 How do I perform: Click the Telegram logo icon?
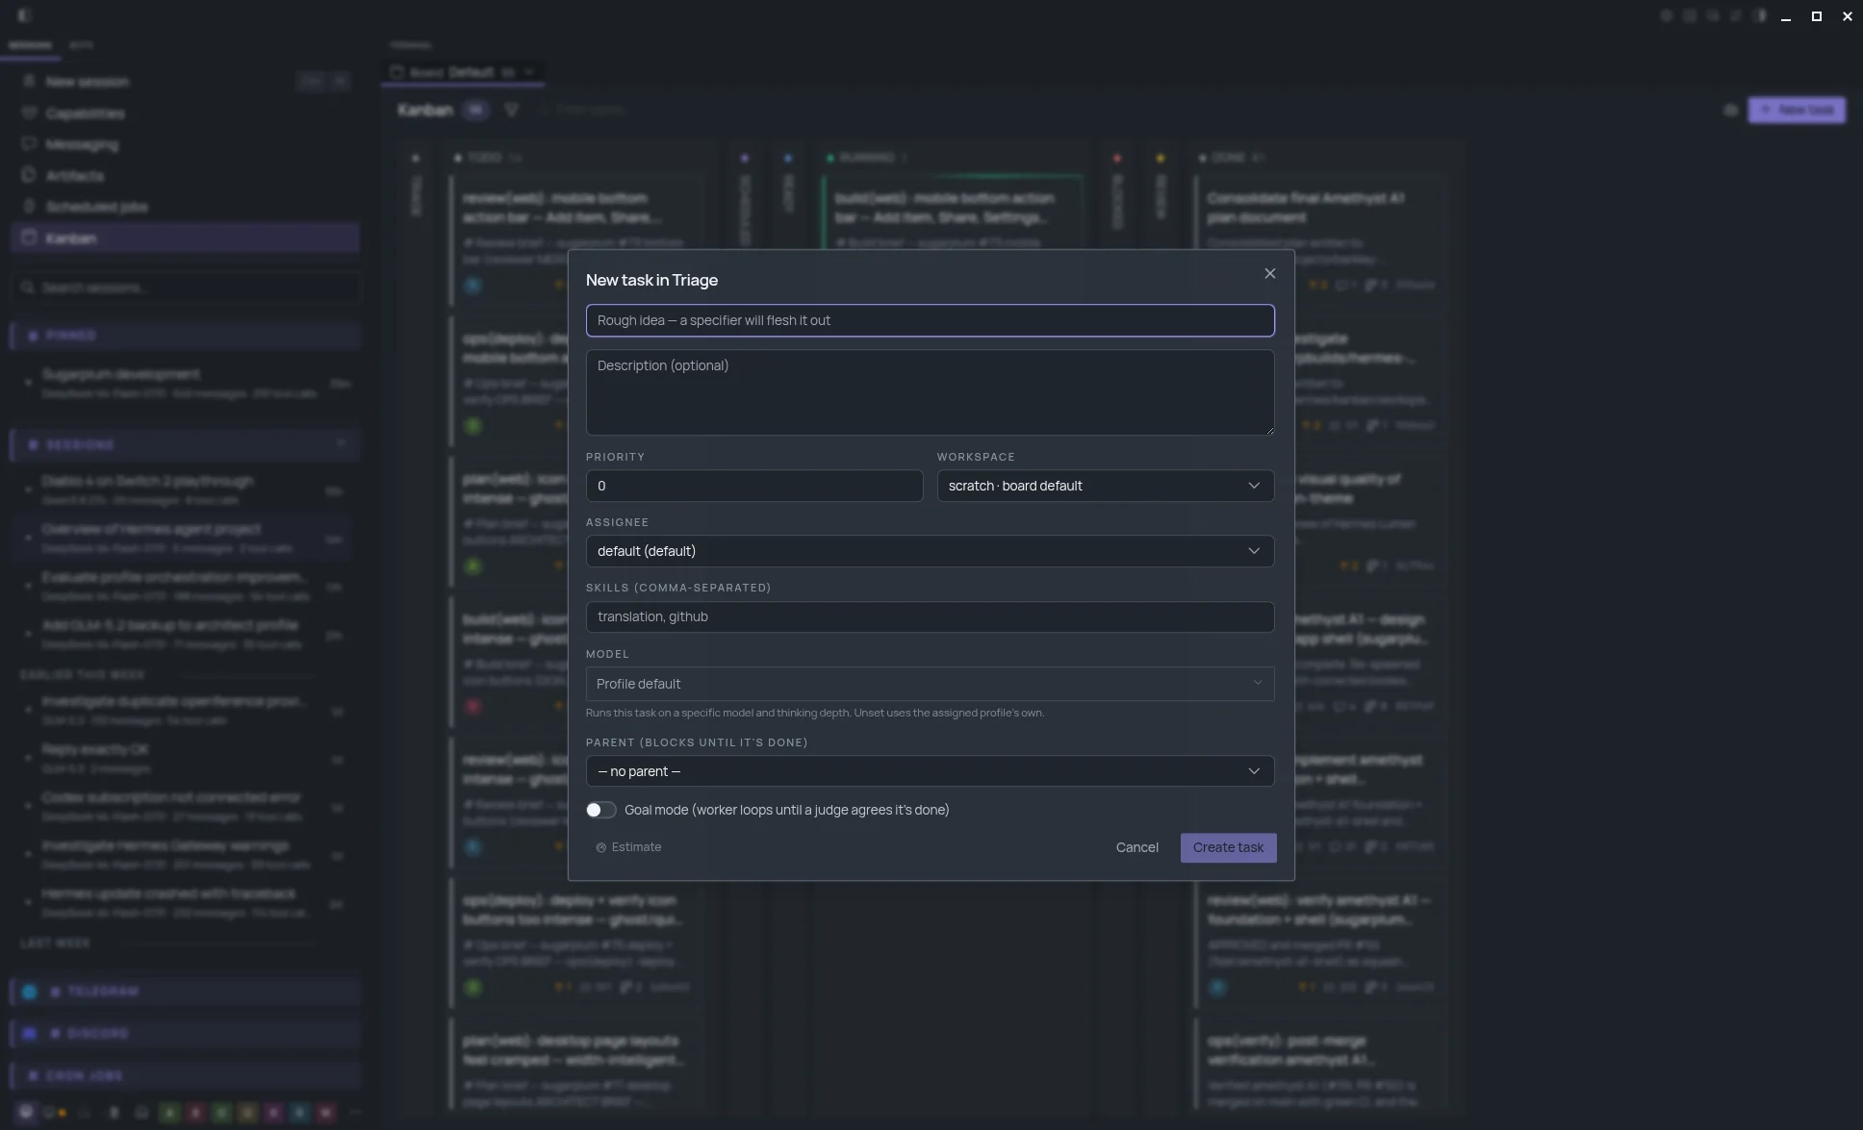[30, 992]
